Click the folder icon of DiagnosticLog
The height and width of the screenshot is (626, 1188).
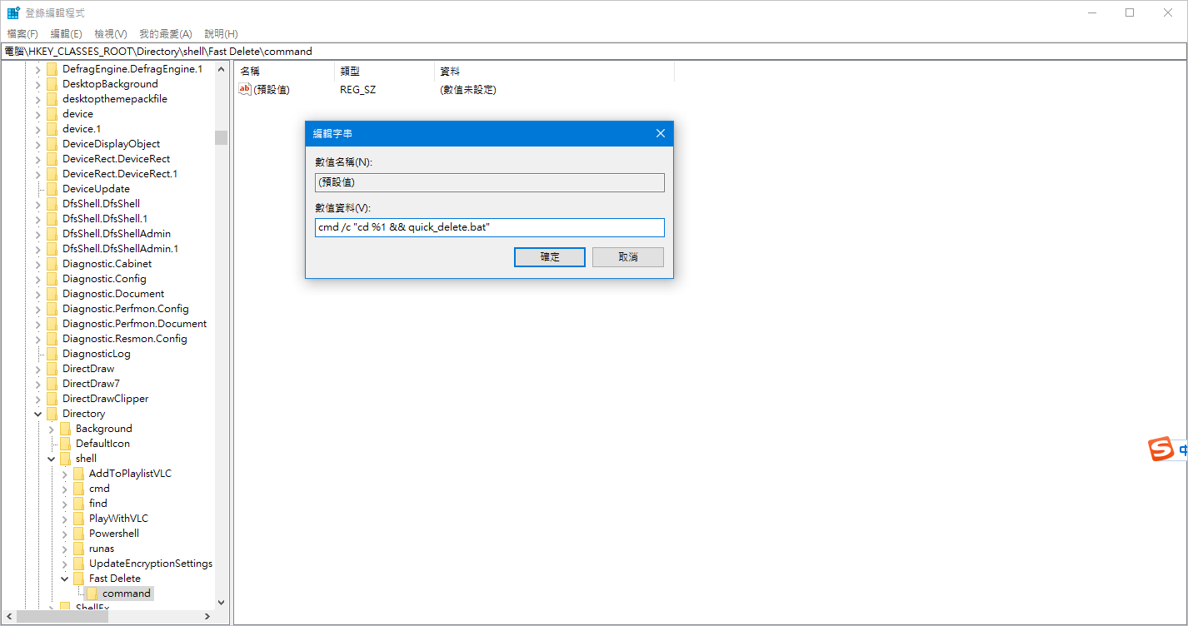[52, 354]
